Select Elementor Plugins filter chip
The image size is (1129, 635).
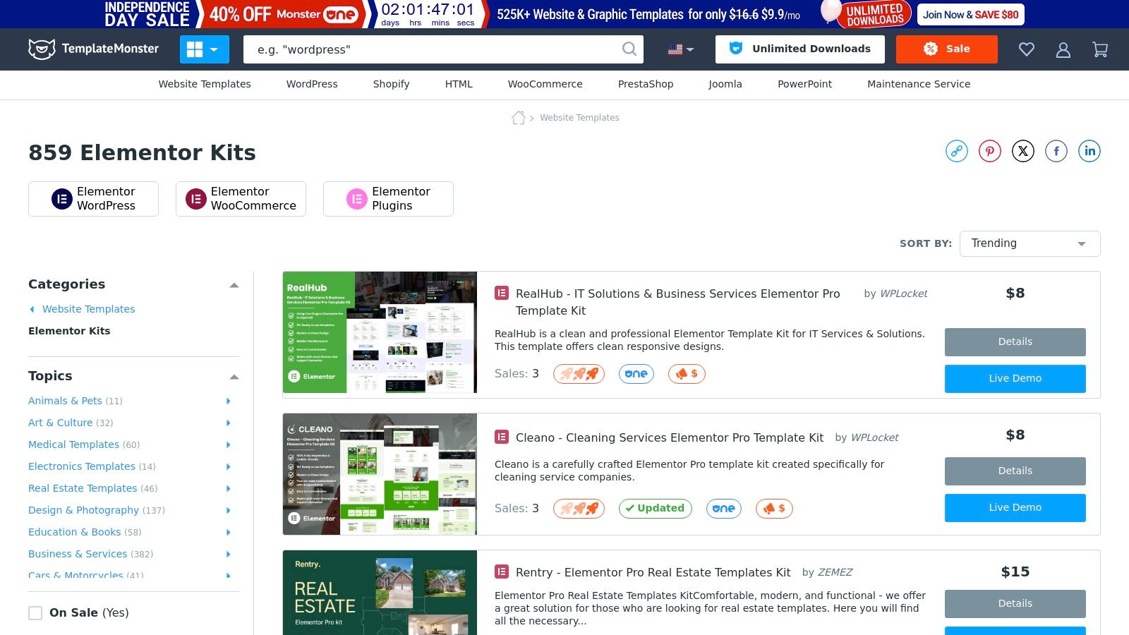click(x=388, y=199)
